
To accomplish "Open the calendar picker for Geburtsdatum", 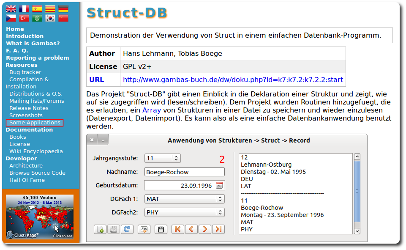I will click(x=219, y=185).
